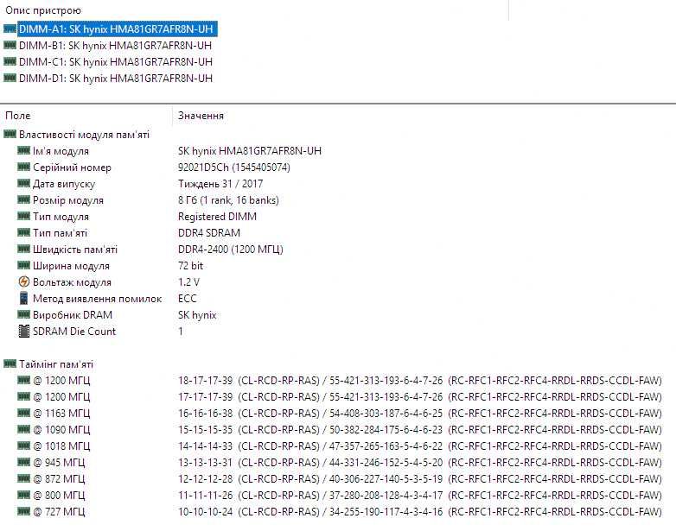This screenshot has height=531, width=676.
Task: Click the icon of the '@ 800 МГЦ' row
Action: (x=23, y=495)
